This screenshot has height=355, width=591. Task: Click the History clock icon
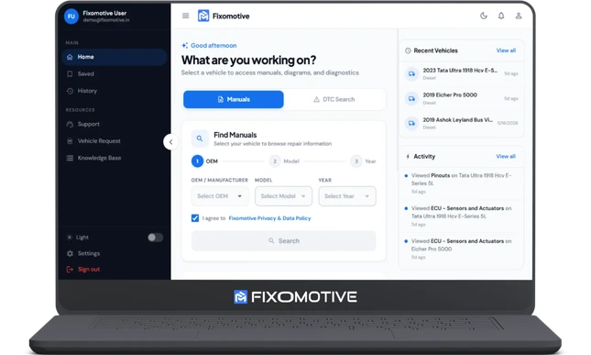(70, 91)
